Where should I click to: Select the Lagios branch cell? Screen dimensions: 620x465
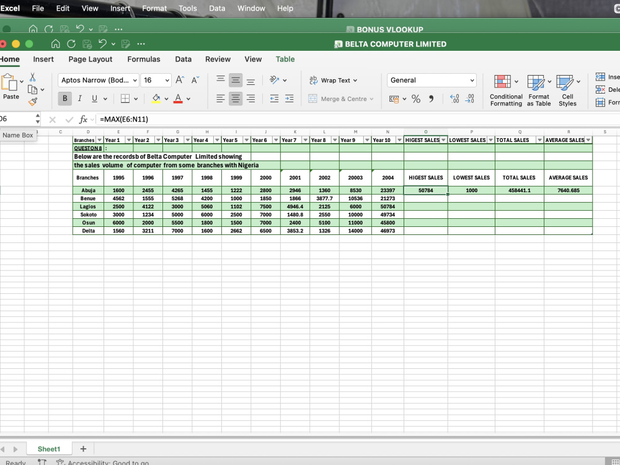tap(88, 206)
